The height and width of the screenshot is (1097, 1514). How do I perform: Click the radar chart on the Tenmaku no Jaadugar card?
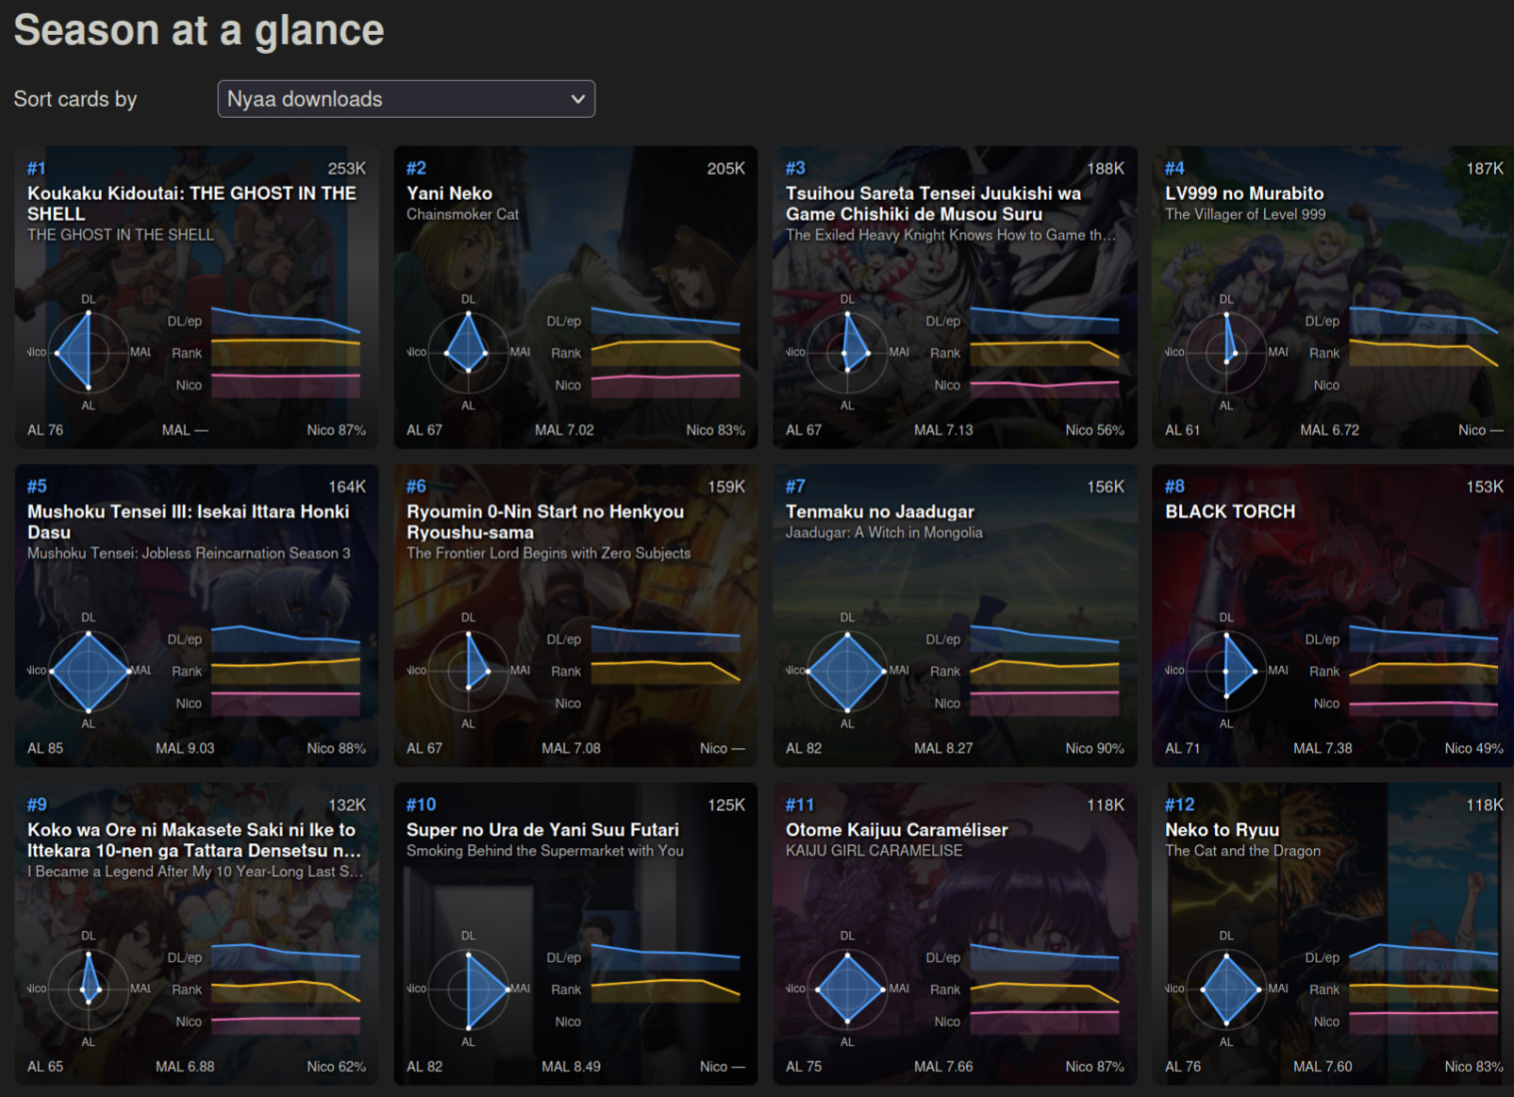click(x=847, y=671)
